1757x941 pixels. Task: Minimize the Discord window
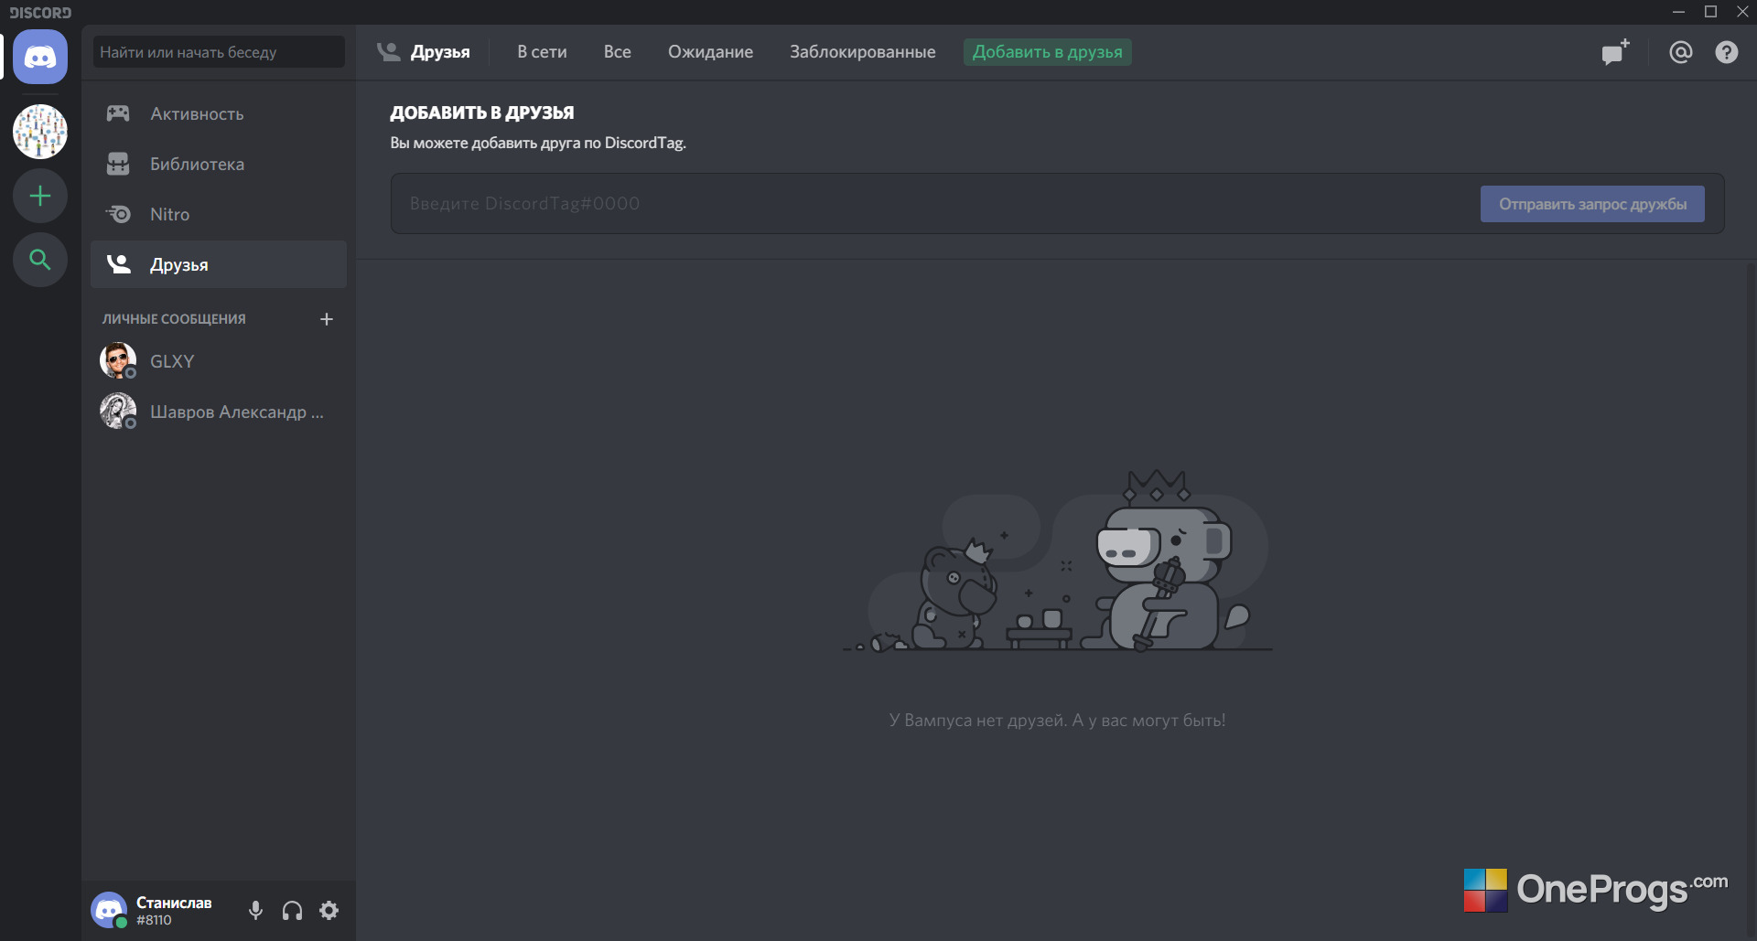(1678, 12)
